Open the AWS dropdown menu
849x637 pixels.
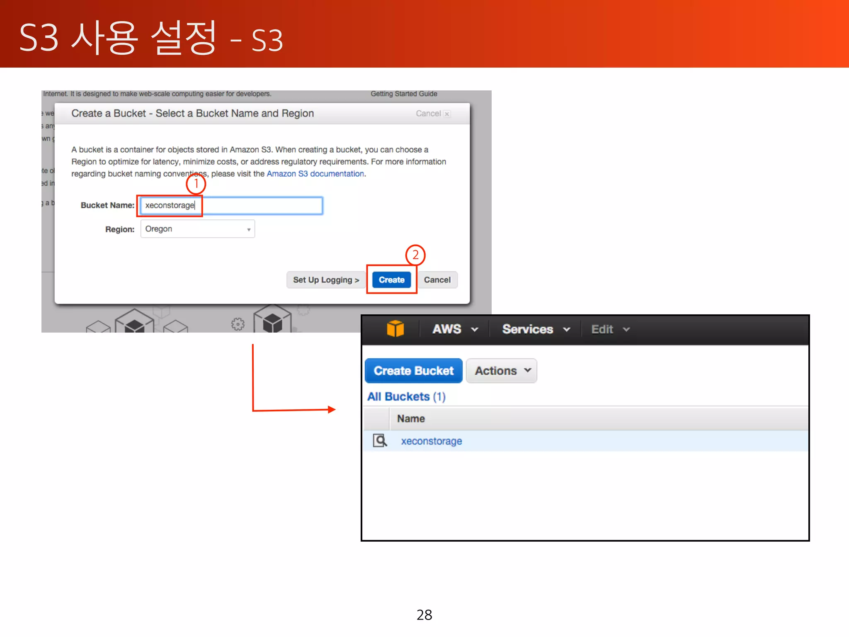pos(455,329)
